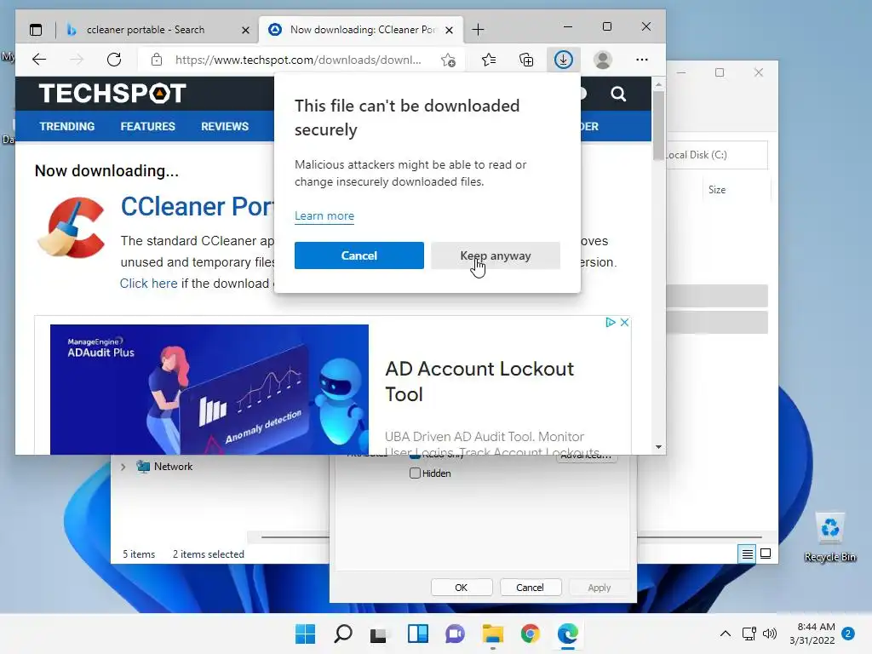Open Teams Chat on the taskbar
Image resolution: width=872 pixels, height=654 pixels.
tap(455, 634)
